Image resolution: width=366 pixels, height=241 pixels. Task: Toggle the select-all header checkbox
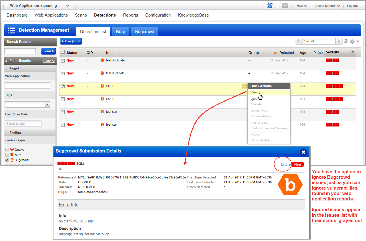[x=63, y=52]
